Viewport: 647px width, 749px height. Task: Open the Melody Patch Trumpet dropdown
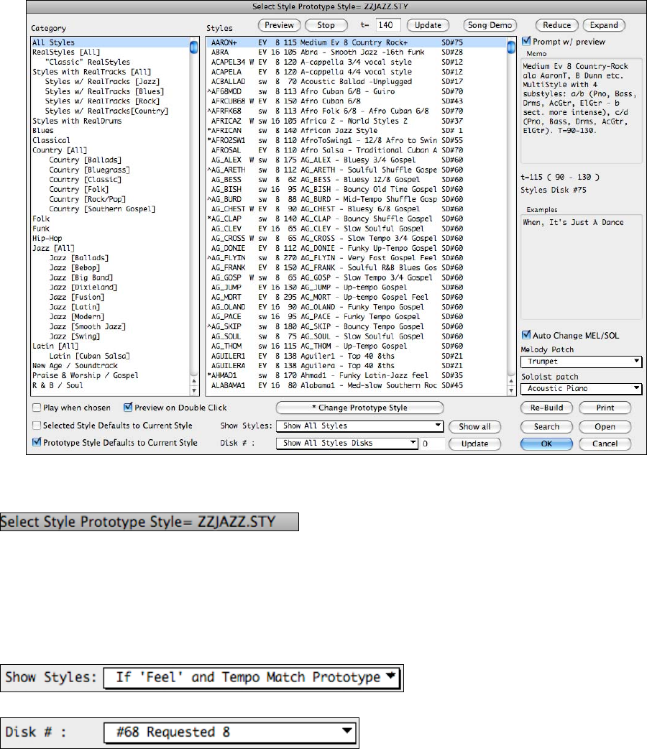581,362
